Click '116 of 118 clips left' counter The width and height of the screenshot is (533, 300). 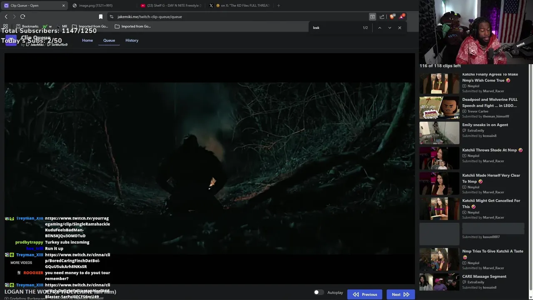(x=440, y=66)
